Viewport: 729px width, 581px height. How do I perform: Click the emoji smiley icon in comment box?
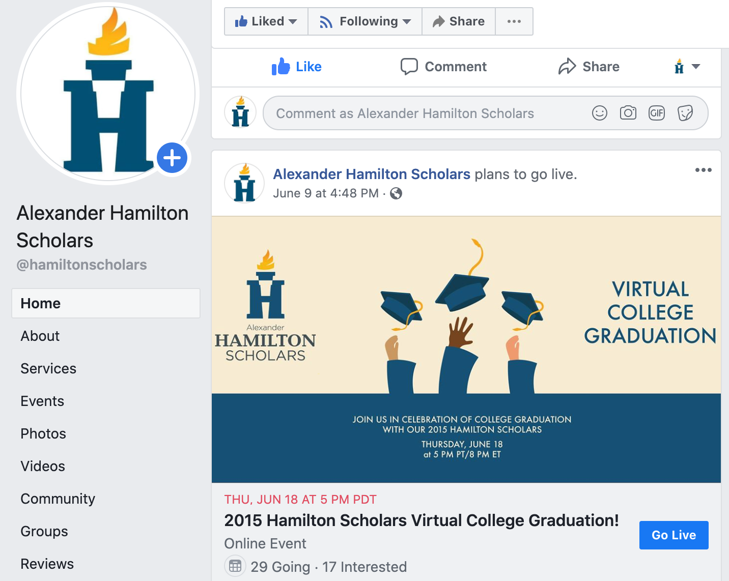coord(600,113)
